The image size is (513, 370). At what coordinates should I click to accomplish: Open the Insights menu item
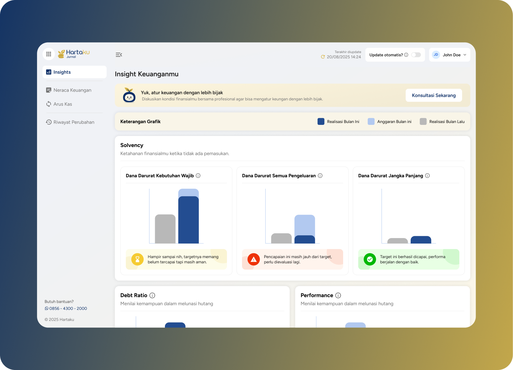pyautogui.click(x=75, y=72)
